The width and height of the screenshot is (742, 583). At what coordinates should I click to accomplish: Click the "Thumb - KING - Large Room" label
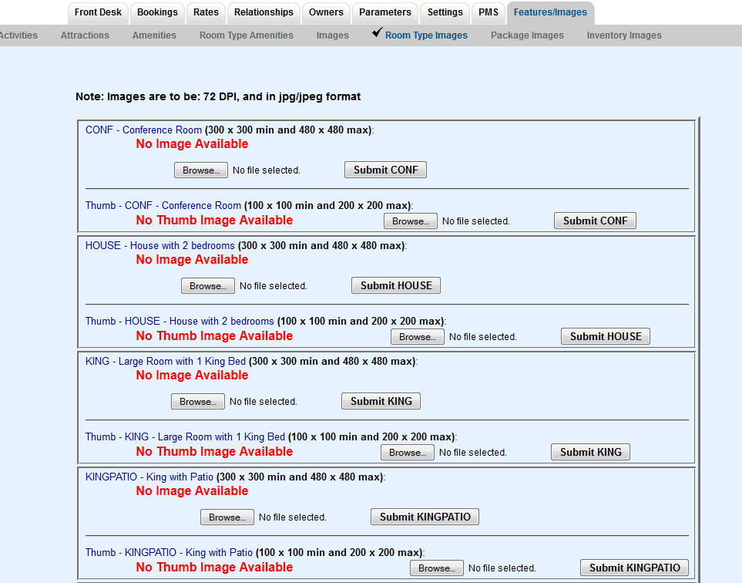click(x=186, y=436)
